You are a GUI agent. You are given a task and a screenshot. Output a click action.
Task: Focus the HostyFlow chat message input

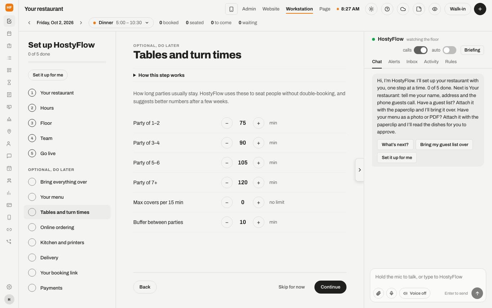tap(428, 277)
